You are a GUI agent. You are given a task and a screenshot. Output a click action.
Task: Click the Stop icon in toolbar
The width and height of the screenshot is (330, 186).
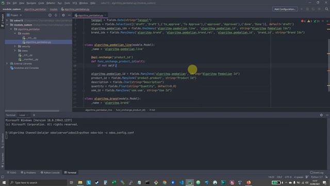point(319,9)
